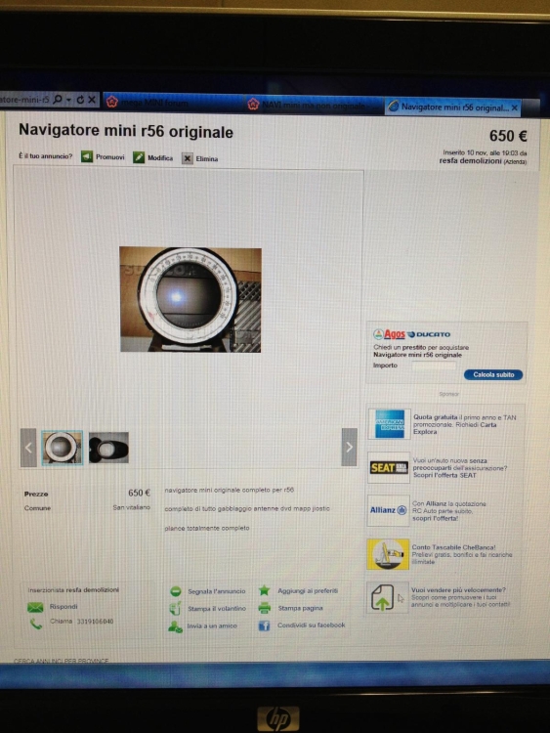Screen dimensions: 550x733
Task: Open the Quota gratuita Carta Explora ad text
Action: (x=464, y=424)
